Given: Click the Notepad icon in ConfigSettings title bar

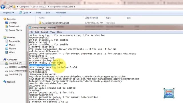Looking at the screenshot, I should tap(30, 27).
